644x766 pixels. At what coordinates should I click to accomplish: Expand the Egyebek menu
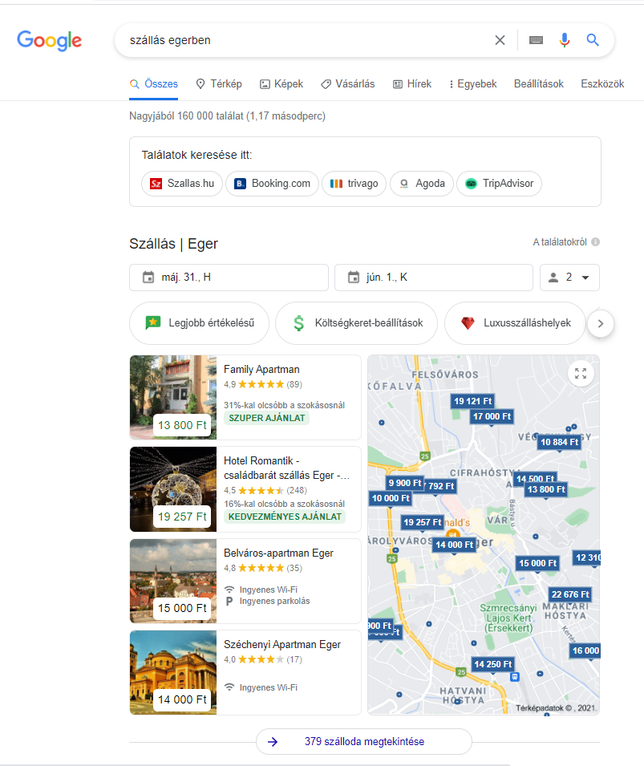click(x=472, y=84)
